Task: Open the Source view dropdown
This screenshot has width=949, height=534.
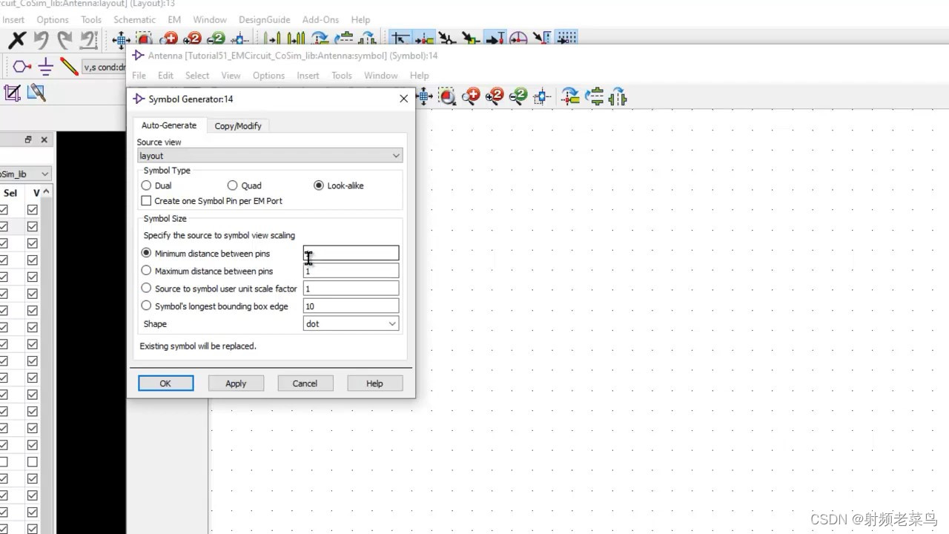Action: [395, 155]
